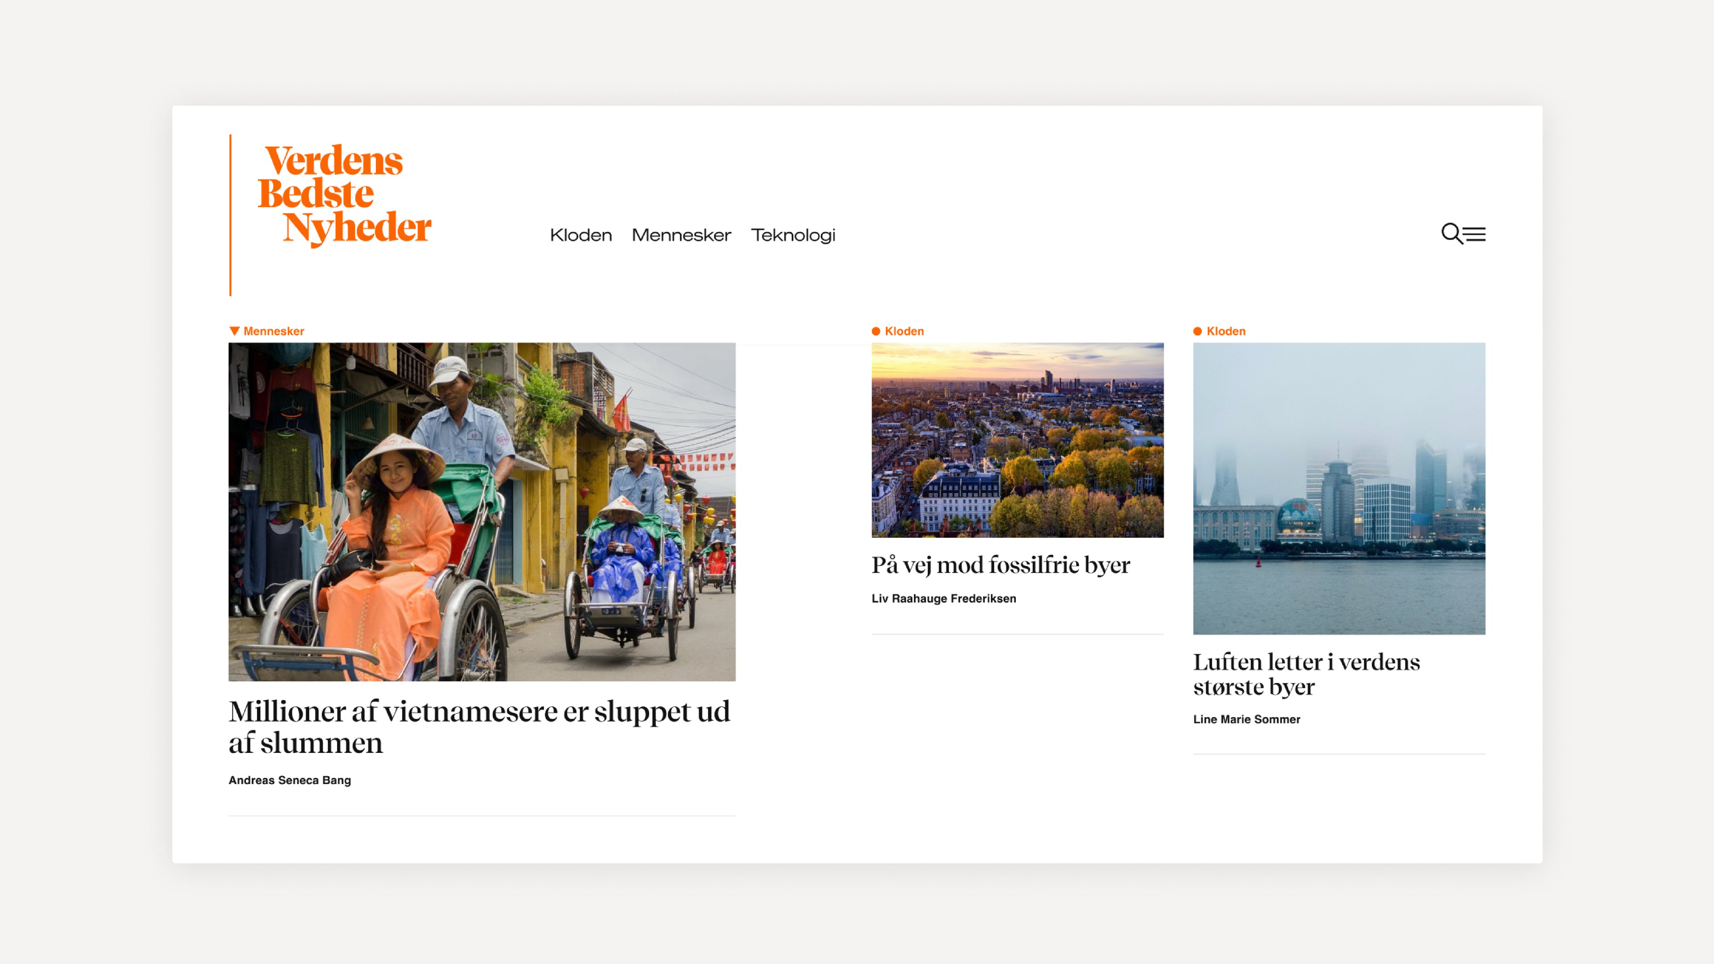This screenshot has width=1714, height=964.
Task: Click the orange triangle beside Mennesker
Action: [x=234, y=331]
